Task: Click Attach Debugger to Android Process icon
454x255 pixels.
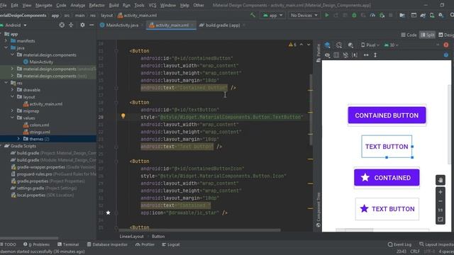Action: pos(382,15)
